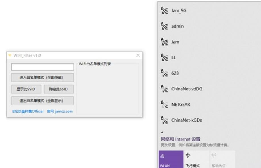Toggle the 飞行模式 airplane mode tile
Screen dimensions: 261x168
pyautogui.click(x=196, y=159)
